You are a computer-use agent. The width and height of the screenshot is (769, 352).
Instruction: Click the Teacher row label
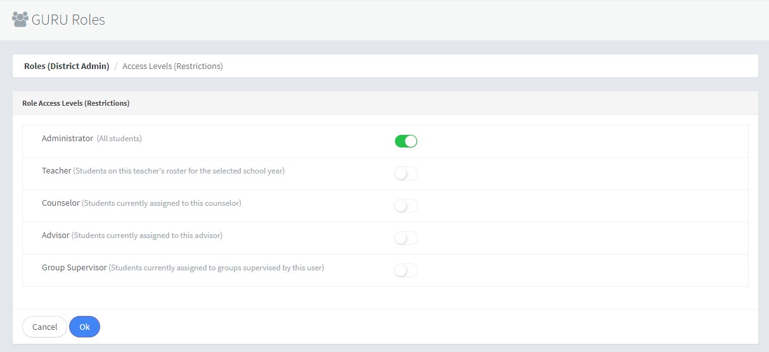tap(56, 171)
